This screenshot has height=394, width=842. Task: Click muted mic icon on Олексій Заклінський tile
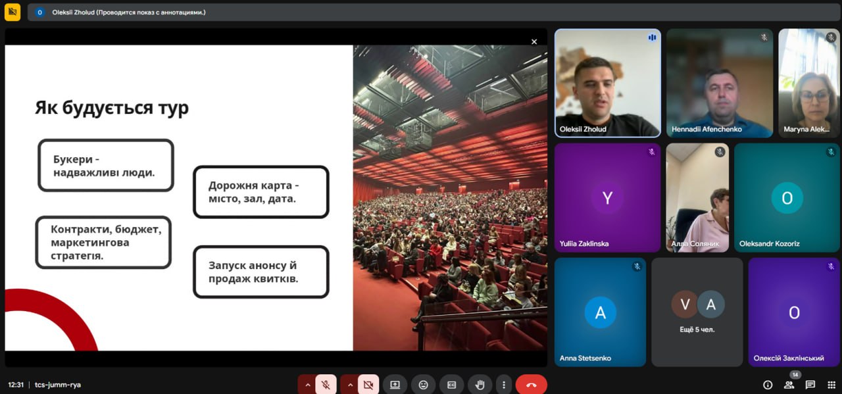[x=831, y=266]
